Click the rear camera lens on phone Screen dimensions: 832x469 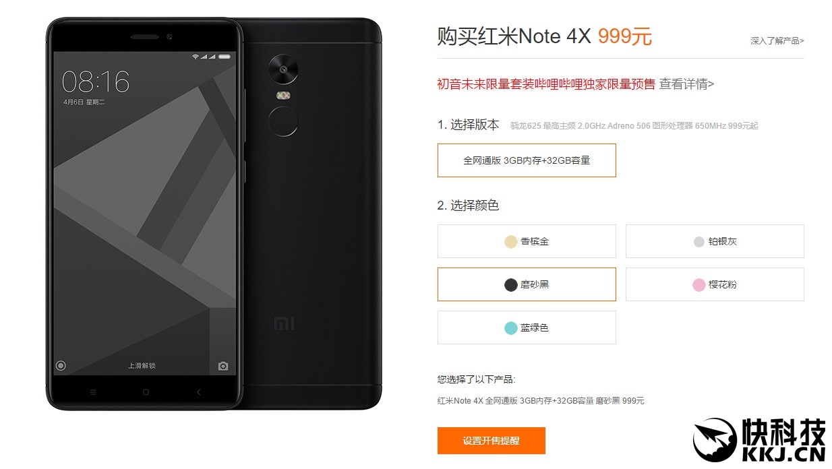[283, 68]
